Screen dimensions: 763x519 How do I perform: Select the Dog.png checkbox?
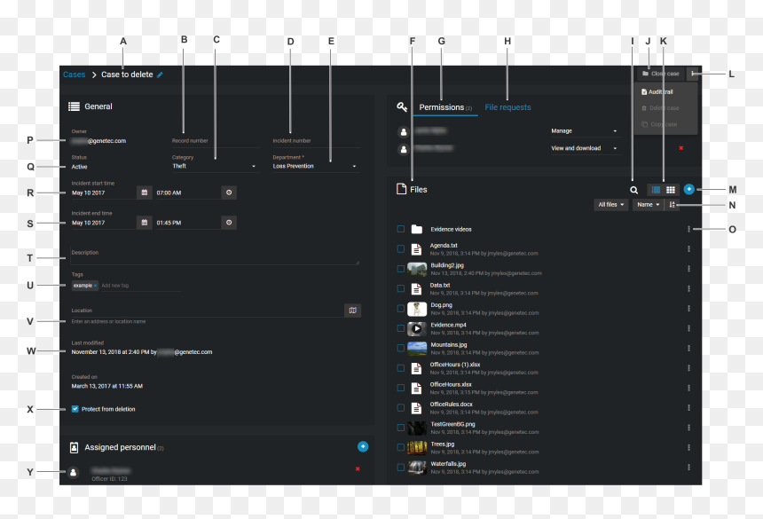(400, 309)
